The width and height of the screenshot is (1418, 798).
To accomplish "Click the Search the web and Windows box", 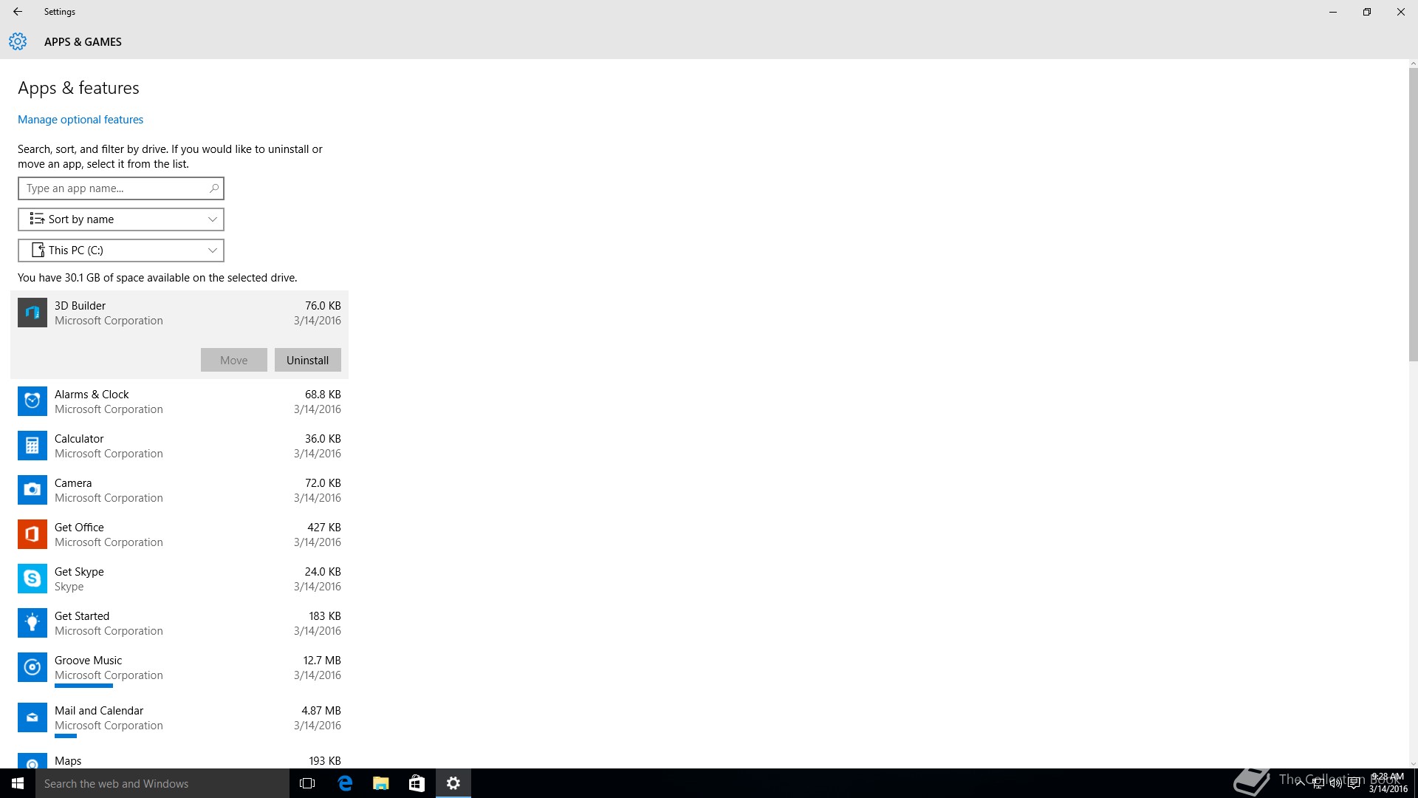I will tap(162, 783).
